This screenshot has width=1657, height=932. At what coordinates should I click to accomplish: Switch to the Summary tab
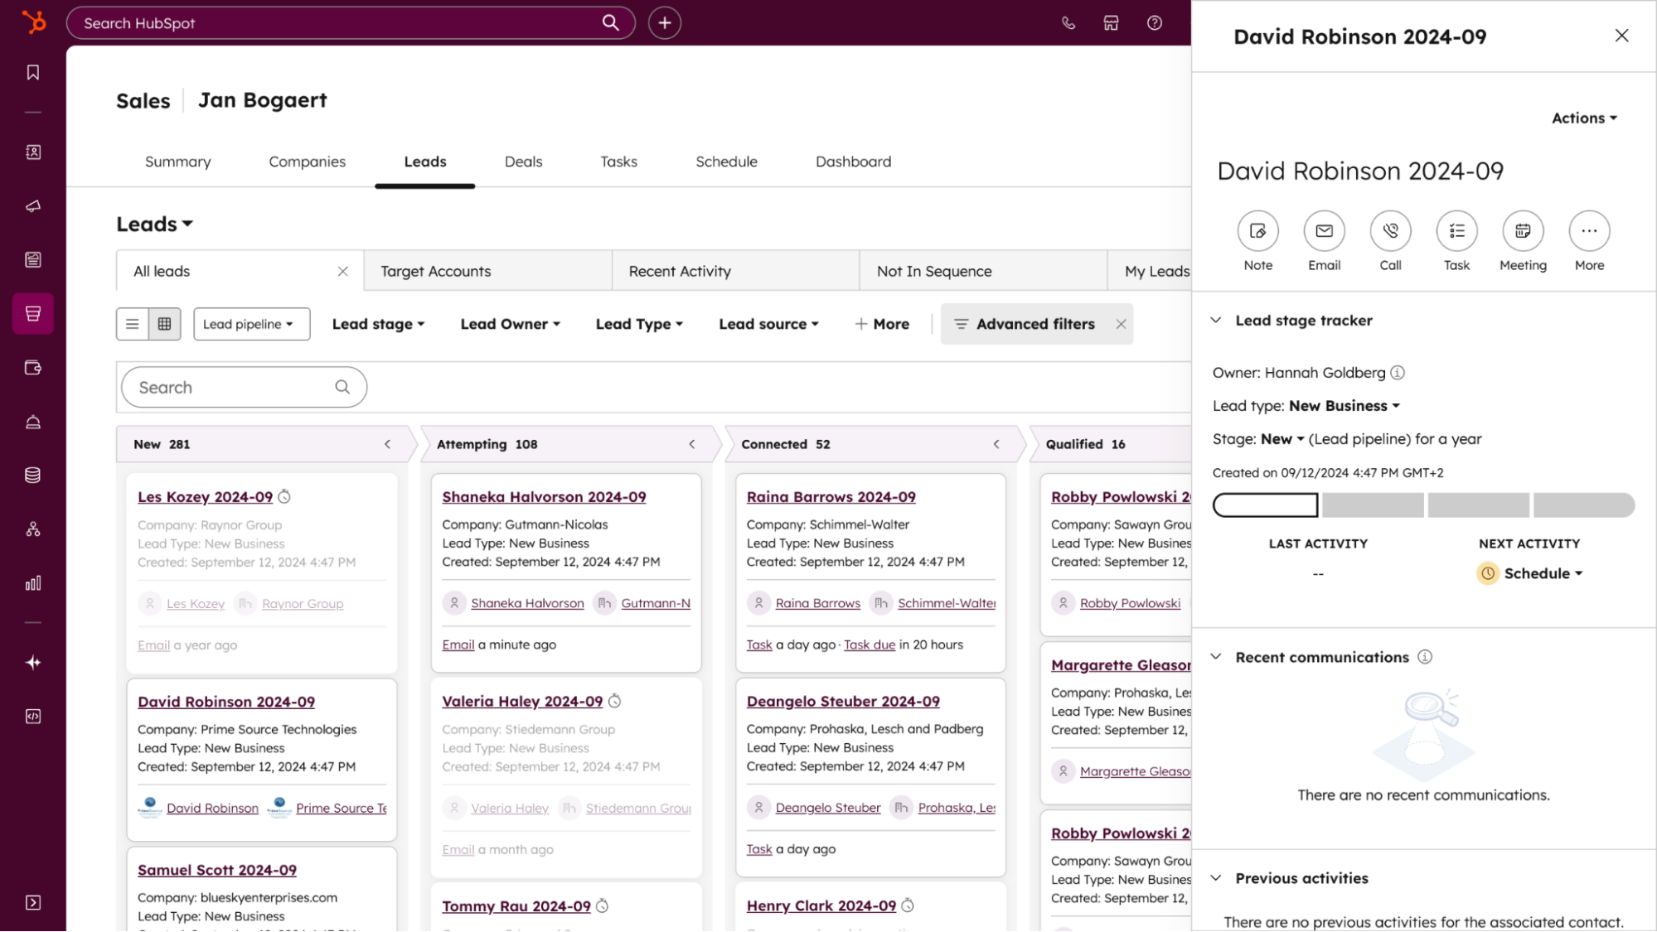178,162
